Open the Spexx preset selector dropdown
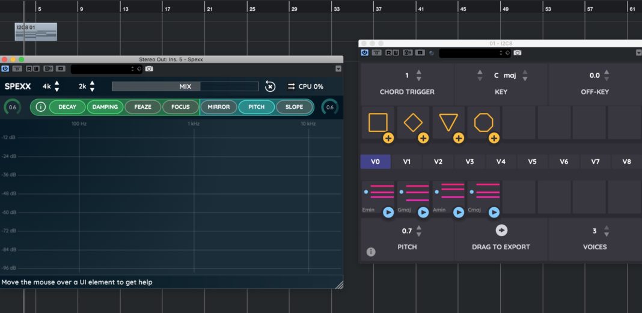The image size is (642, 313). tap(106, 69)
